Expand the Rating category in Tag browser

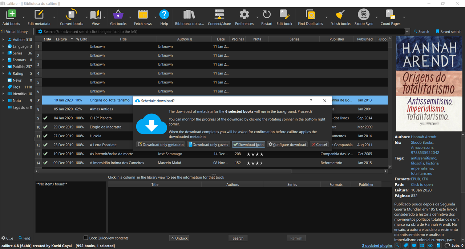coord(3,73)
